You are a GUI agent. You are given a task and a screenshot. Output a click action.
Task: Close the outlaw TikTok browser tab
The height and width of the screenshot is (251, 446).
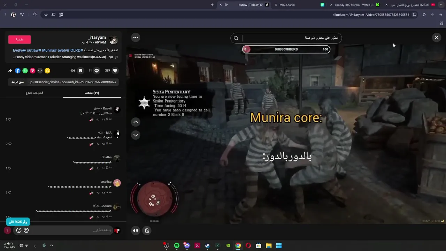click(x=220, y=5)
